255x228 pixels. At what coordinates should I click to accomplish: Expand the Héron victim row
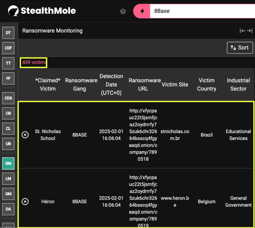pos(25,202)
